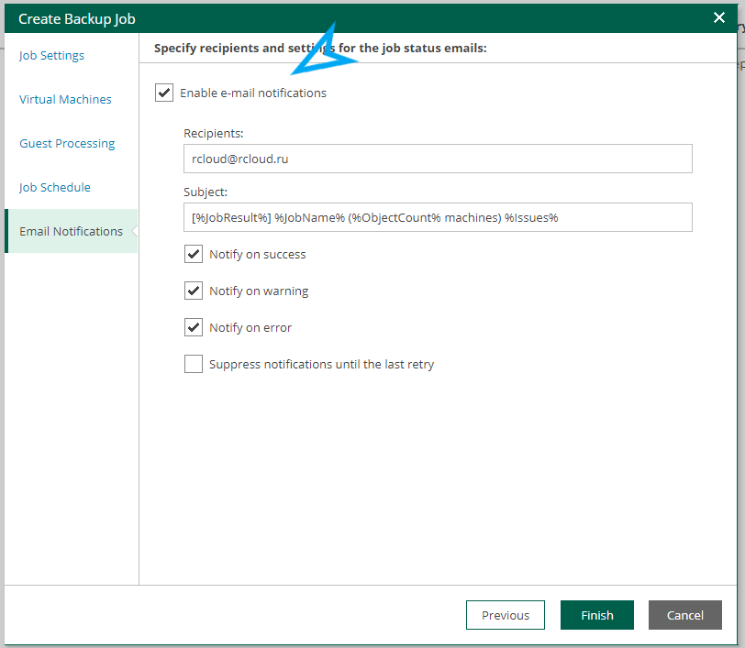Screen dimensions: 745x648
Task: Select the Email Notifications step
Action: pyautogui.click(x=72, y=231)
